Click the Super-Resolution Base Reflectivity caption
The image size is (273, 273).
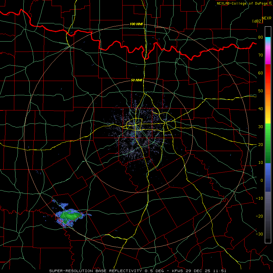[x=138, y=271]
